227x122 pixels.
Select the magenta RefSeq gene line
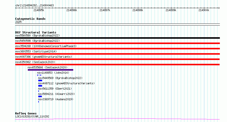coord(117,119)
